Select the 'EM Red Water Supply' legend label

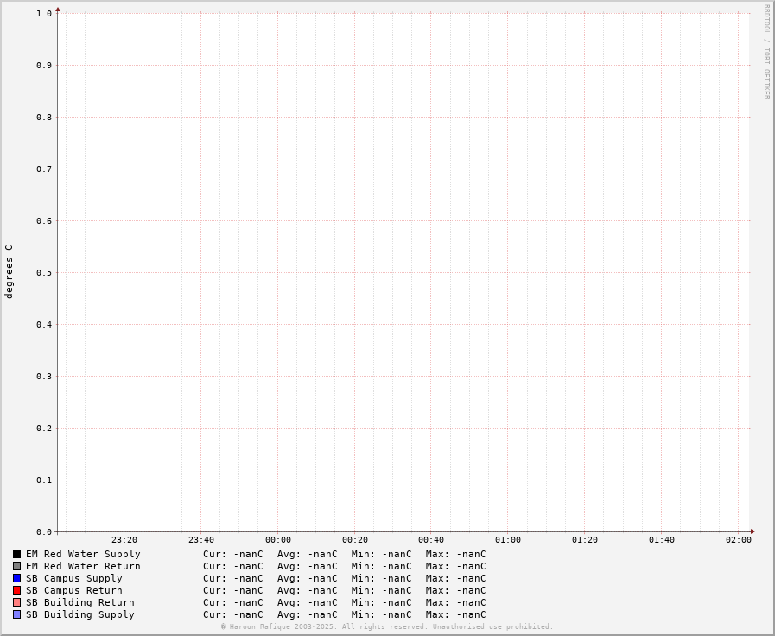[x=83, y=554]
